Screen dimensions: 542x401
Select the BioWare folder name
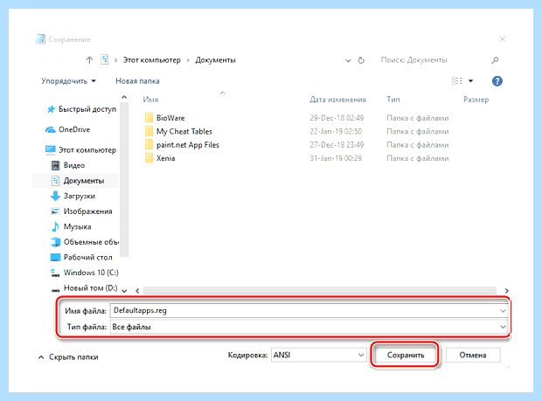tap(170, 118)
